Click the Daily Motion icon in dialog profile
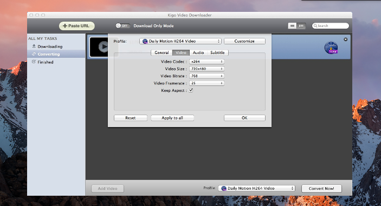 tap(145, 41)
